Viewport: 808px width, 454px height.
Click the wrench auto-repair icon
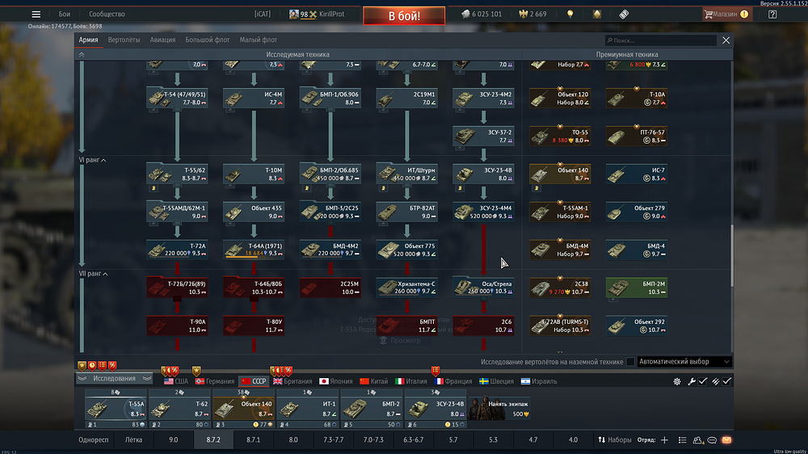coord(692,381)
